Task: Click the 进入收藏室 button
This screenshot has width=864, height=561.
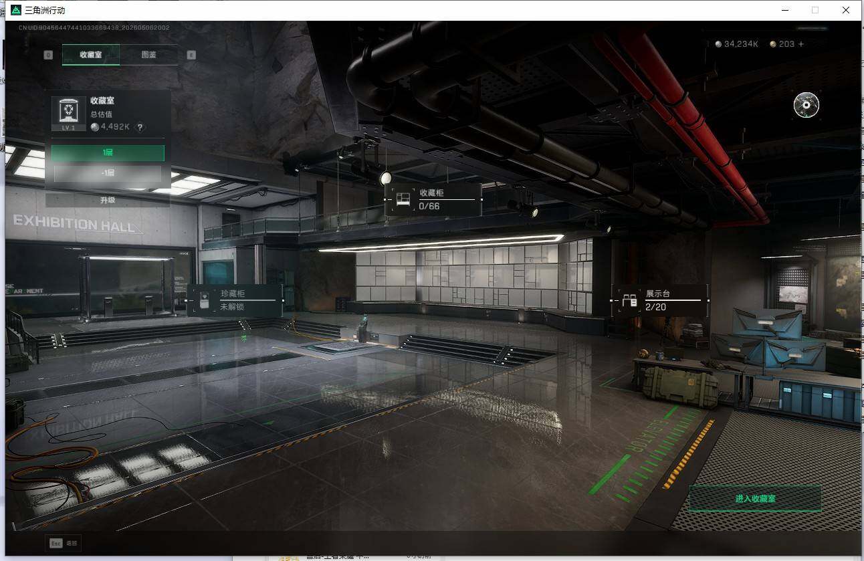Action: (755, 499)
